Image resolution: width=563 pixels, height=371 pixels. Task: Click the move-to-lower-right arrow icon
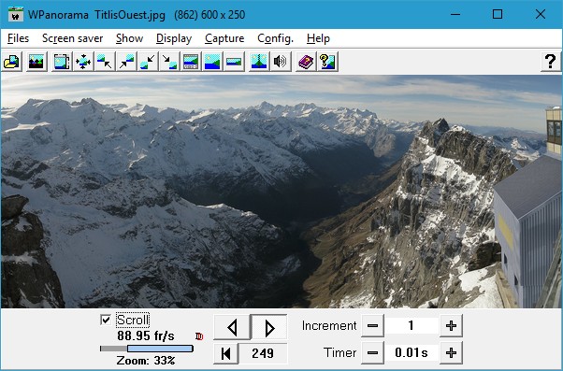169,62
